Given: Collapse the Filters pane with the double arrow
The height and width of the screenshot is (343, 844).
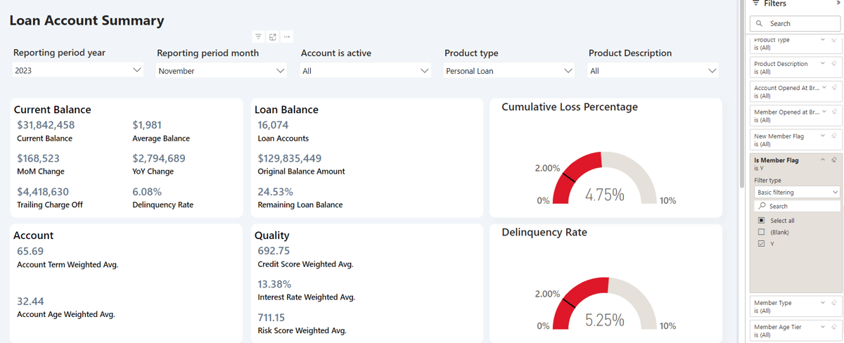Looking at the screenshot, I should point(838,4).
